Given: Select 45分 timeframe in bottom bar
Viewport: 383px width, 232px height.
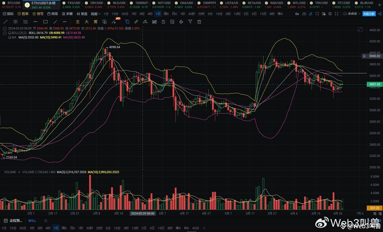Looking at the screenshot, I should pos(195,228).
